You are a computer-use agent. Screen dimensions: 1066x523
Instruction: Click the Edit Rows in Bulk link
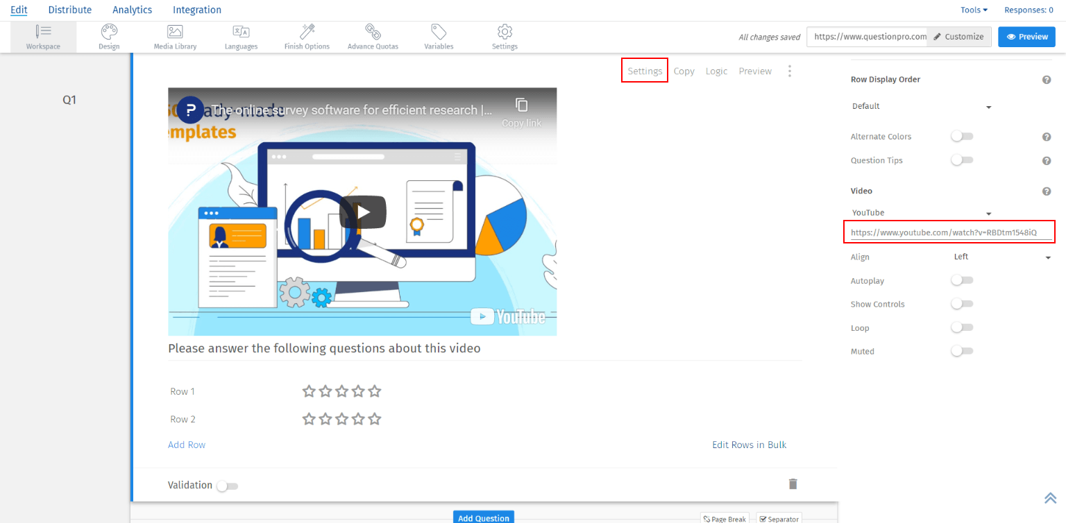749,445
